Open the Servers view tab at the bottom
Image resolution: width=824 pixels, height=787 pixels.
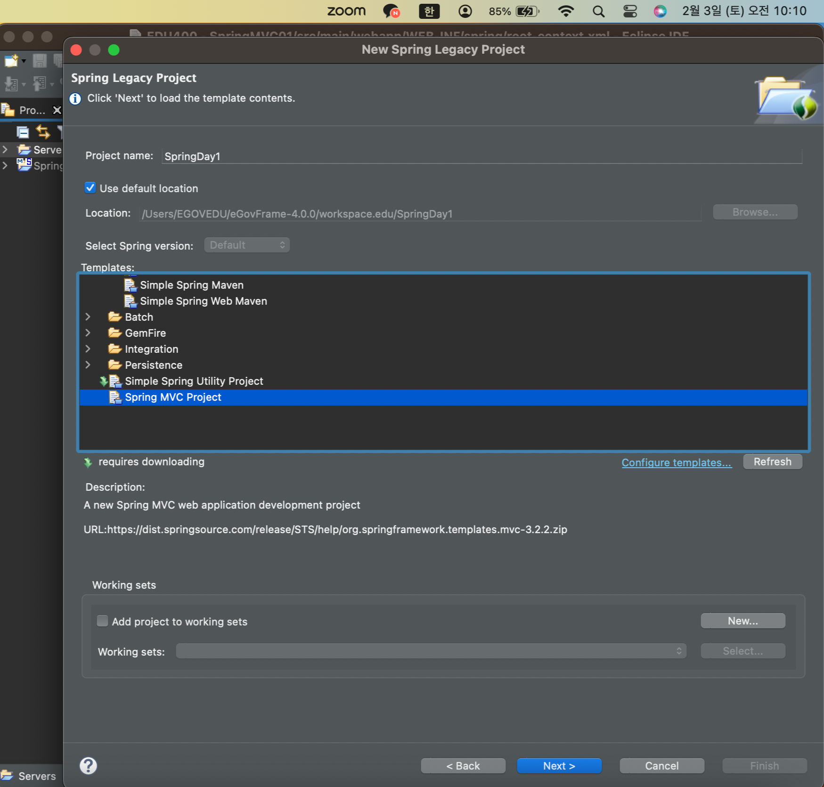click(x=28, y=776)
